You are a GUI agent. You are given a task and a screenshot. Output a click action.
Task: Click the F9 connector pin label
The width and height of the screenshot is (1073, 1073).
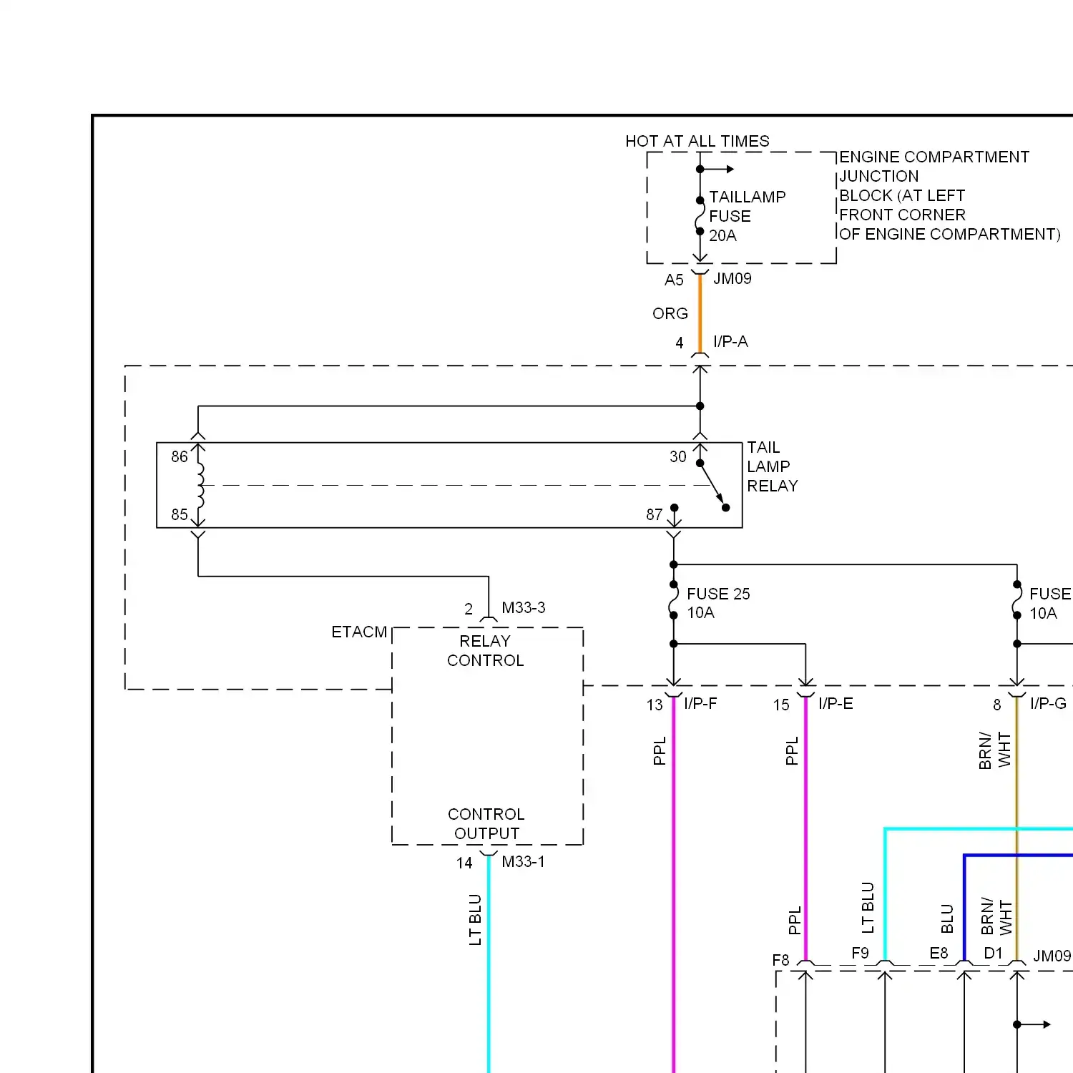point(860,953)
